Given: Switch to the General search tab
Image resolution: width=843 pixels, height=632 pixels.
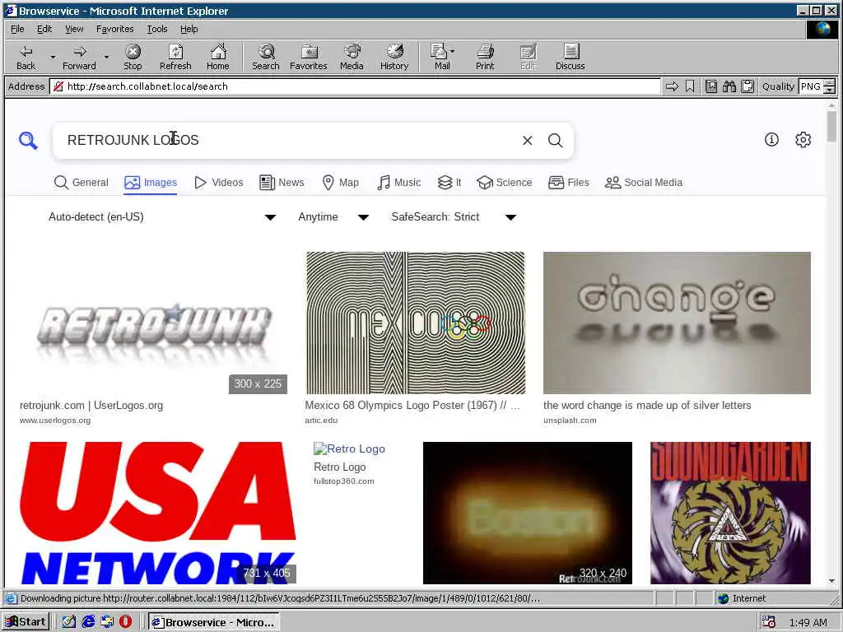Looking at the screenshot, I should click(82, 183).
